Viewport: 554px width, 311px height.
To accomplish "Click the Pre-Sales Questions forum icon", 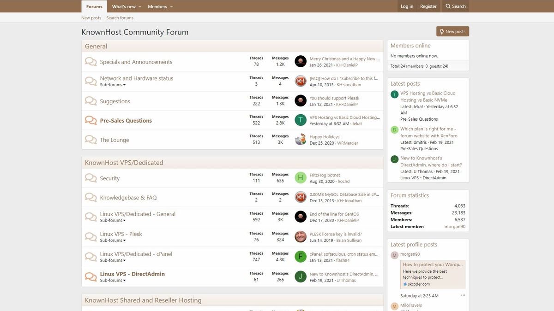I will tap(90, 120).
